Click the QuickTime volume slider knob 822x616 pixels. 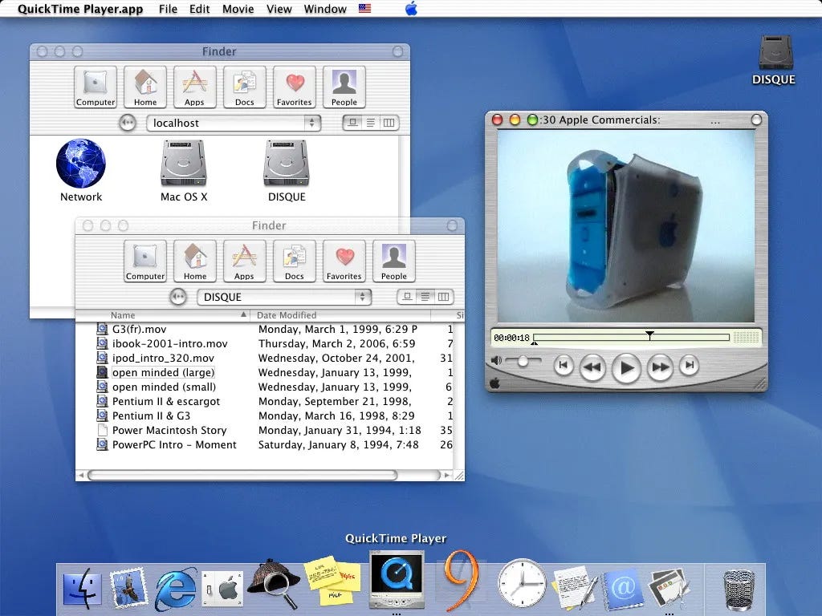point(523,362)
